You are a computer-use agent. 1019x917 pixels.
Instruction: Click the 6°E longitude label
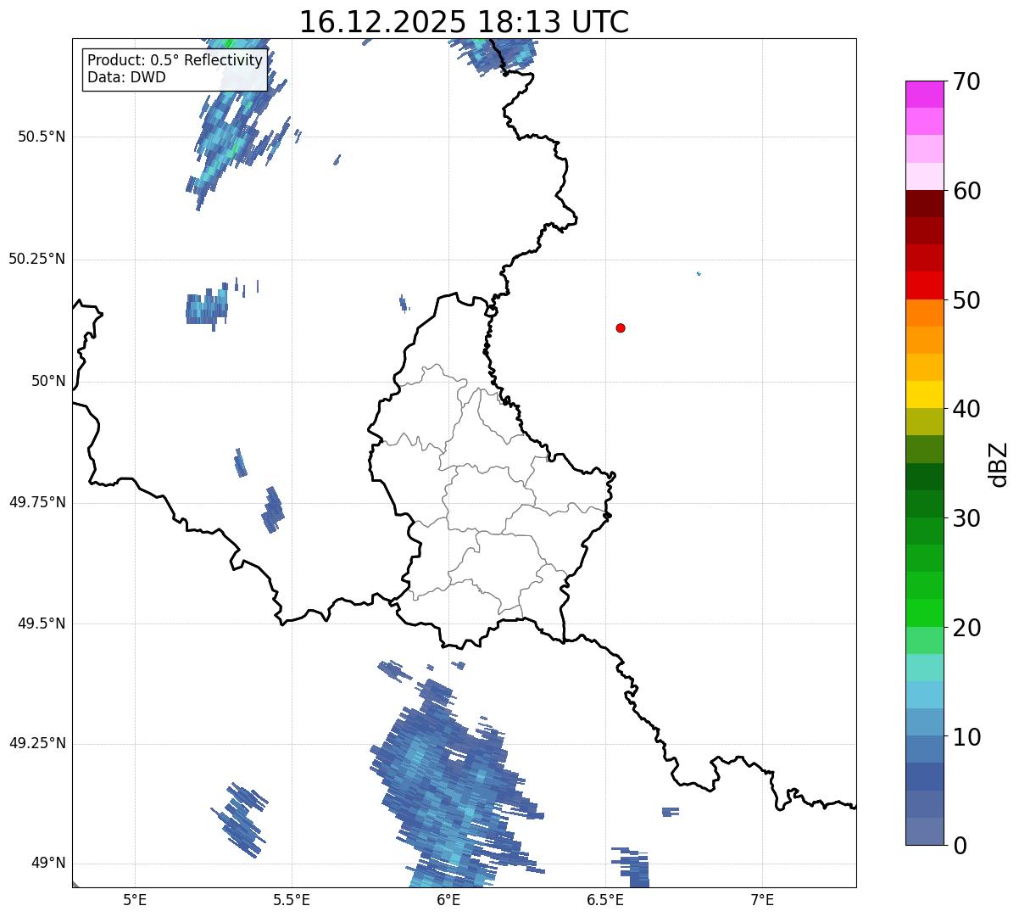[448, 899]
